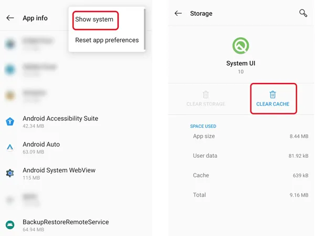Select Show system from the menu
Viewport: 315px width, 236px height.
[x=94, y=19]
